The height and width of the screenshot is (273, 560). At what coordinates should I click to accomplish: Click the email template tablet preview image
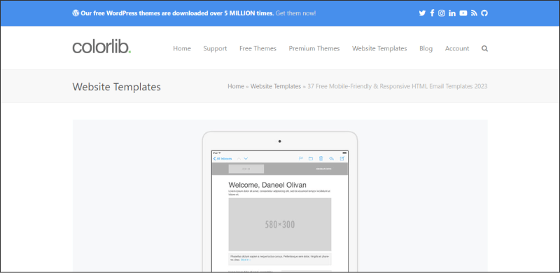point(280,196)
